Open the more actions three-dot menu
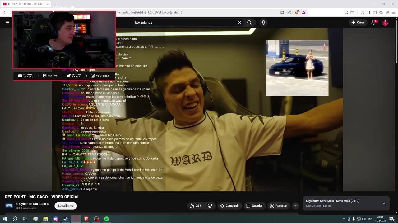The height and width of the screenshot is (223, 398). (295, 206)
